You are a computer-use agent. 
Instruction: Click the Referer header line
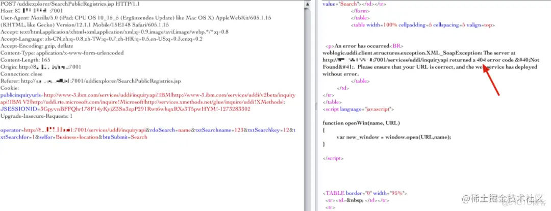coord(91,81)
